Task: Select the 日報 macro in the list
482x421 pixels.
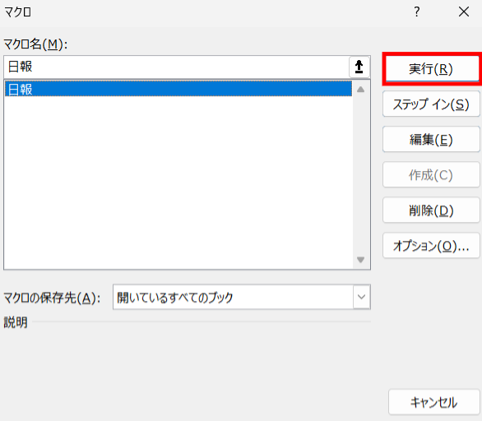Action: tap(178, 89)
